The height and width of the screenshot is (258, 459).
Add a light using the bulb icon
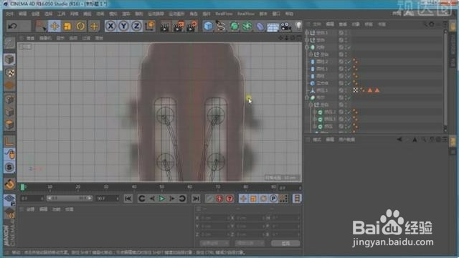coord(298,26)
